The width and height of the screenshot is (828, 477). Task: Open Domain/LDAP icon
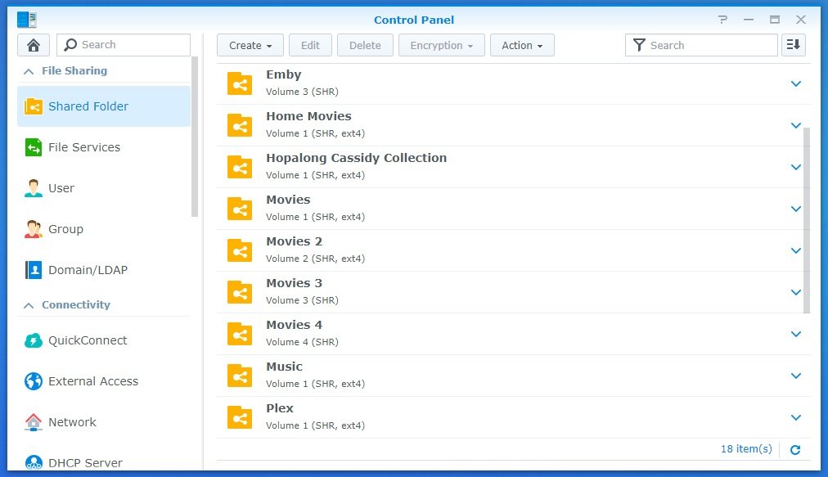point(34,270)
